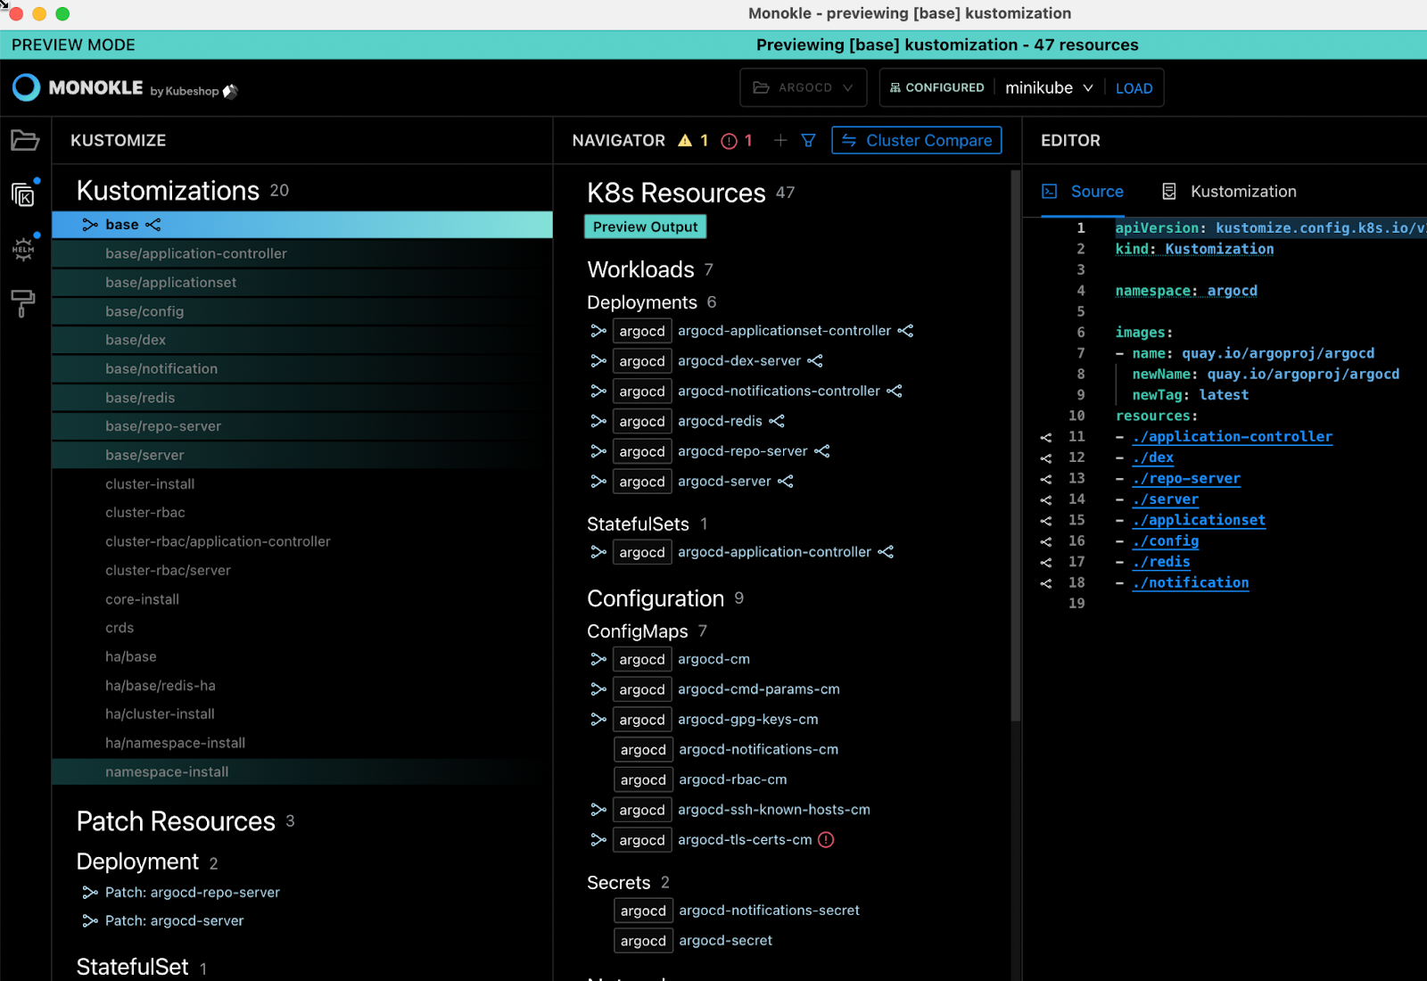
Task: Click the StatefulSets section heading in Navigator
Action: click(638, 524)
